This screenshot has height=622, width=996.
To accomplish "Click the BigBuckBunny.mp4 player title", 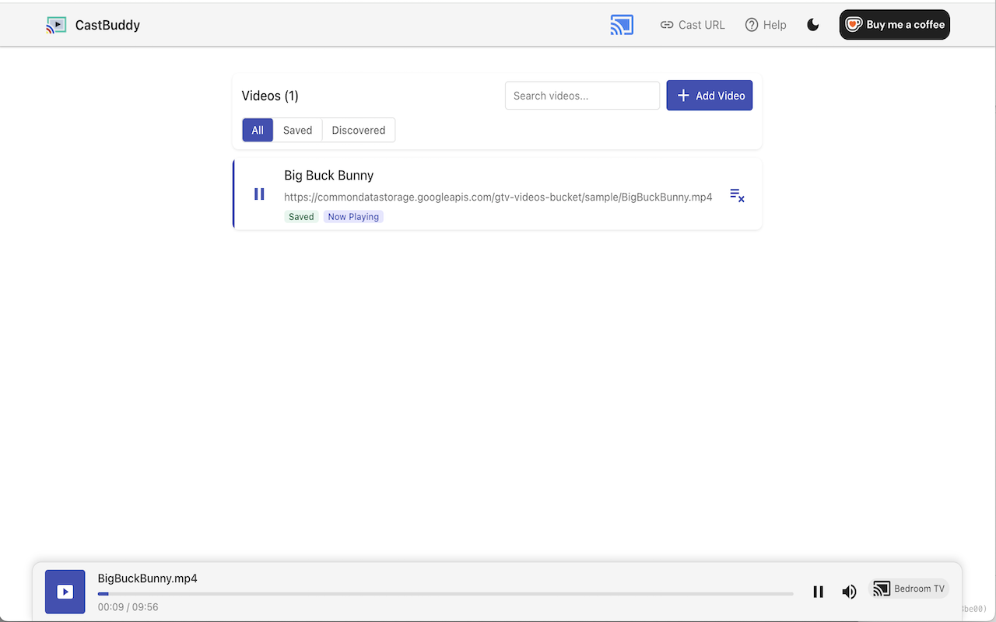I will (x=148, y=578).
